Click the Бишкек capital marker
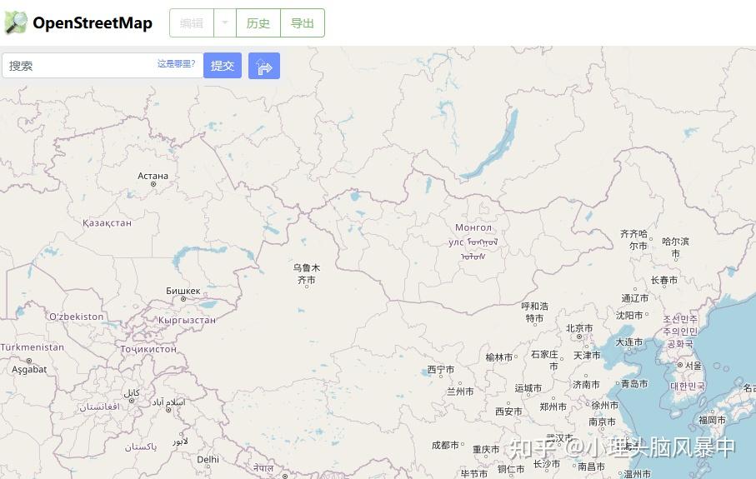Viewport: 756px width, 479px height. [x=183, y=299]
